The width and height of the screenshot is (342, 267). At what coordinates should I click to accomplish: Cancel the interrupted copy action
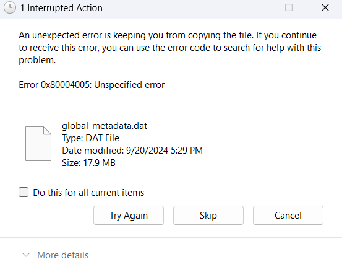(x=288, y=216)
